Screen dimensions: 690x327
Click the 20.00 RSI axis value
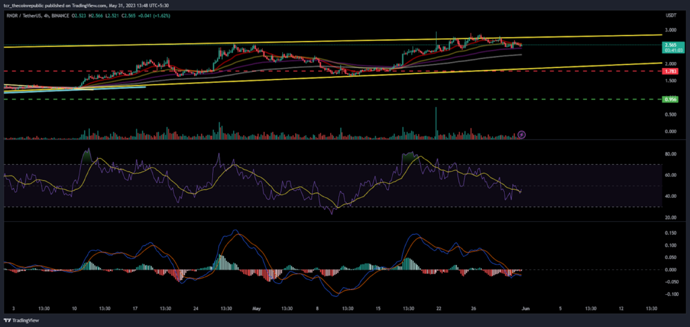670,217
